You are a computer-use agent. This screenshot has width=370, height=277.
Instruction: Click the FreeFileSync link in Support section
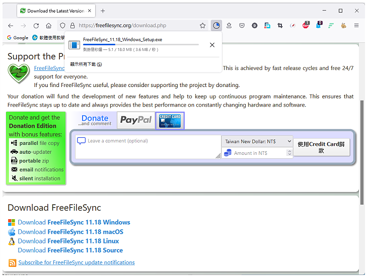[49, 68]
